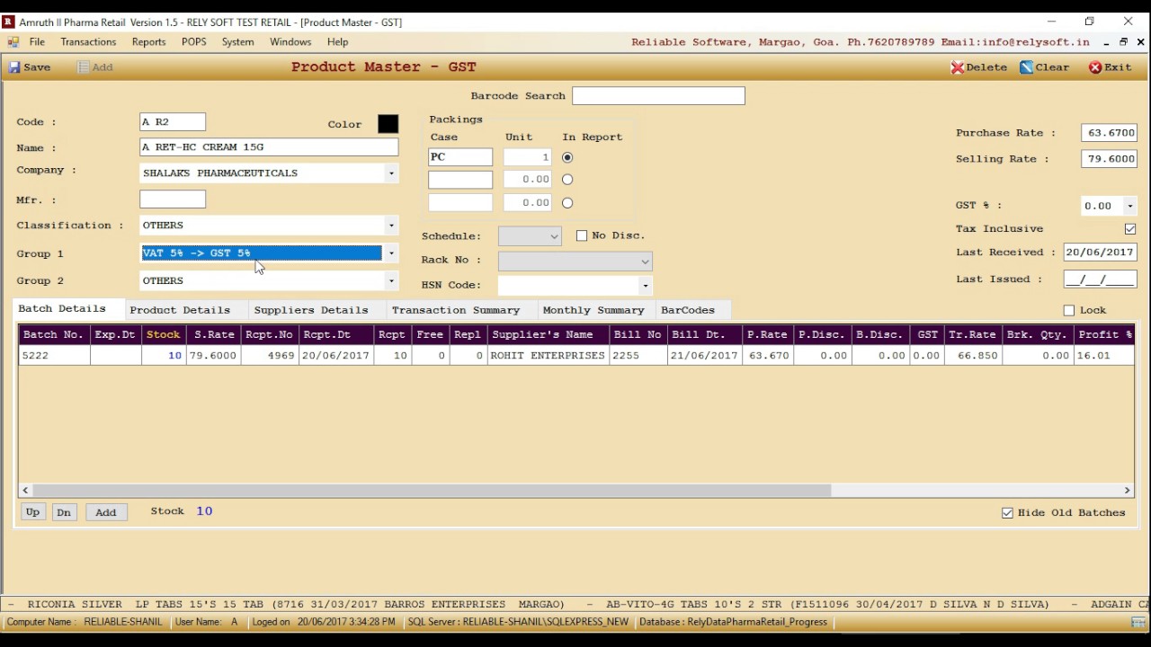This screenshot has width=1151, height=647.
Task: Minimize the inner MDI window
Action: [1106, 42]
